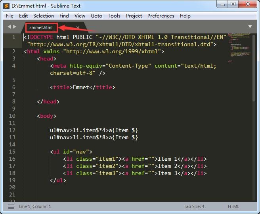This screenshot has width=260, height=214.
Task: Open the Tools menu
Action: tap(114, 16)
